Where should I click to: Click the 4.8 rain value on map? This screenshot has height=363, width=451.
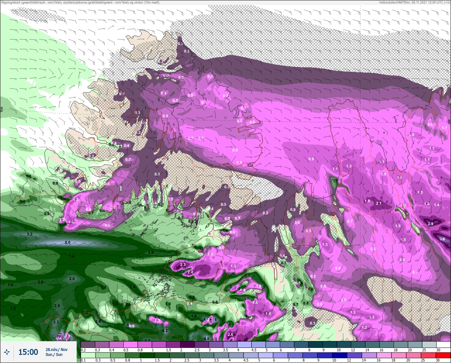pyautogui.click(x=206, y=339)
